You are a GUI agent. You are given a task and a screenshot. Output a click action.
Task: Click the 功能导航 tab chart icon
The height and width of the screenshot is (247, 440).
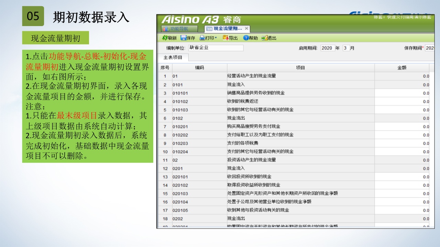(x=166, y=29)
